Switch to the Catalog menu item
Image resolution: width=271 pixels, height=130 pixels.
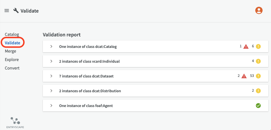click(12, 34)
